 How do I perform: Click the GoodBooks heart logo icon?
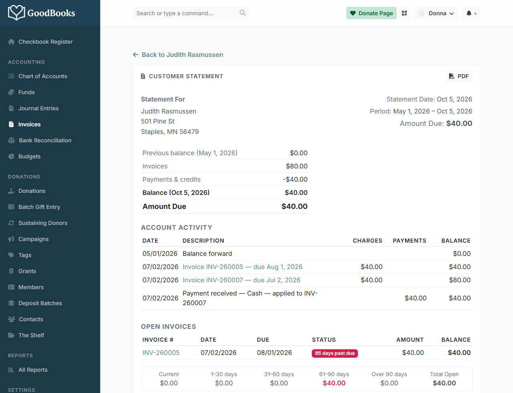pyautogui.click(x=16, y=13)
